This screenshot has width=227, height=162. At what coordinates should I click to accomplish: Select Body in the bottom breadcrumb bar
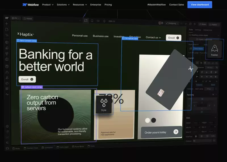coord(16,149)
